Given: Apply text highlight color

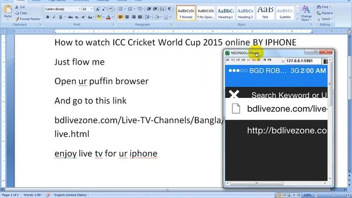Looking at the screenshot, I should click(99, 17).
